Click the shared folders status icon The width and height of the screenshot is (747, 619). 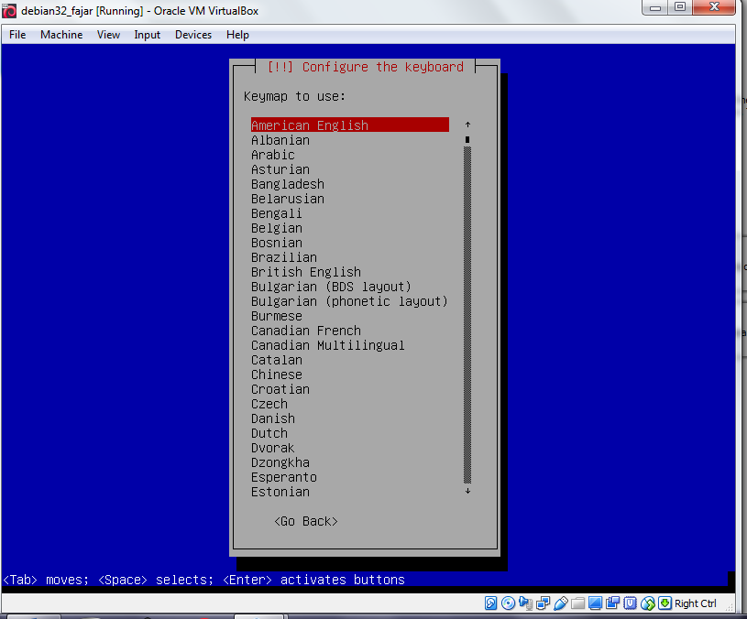point(577,603)
